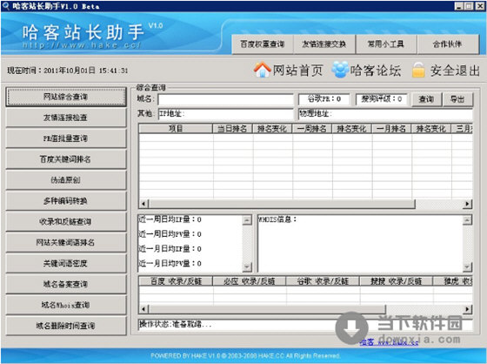The image size is (487, 364).
Task: Open 关键词语密度 tool
Action: (x=66, y=263)
